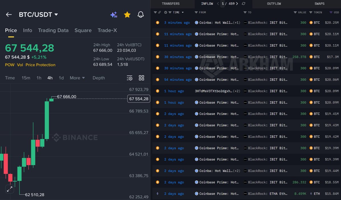Click Coinbase icon in 54 minutes ago row
The height and width of the screenshot is (200, 341).
pos(197,80)
